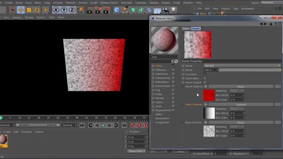This screenshot has width=283, height=159.
Task: Open the viewport Cameras menu
Action: (17, 17)
